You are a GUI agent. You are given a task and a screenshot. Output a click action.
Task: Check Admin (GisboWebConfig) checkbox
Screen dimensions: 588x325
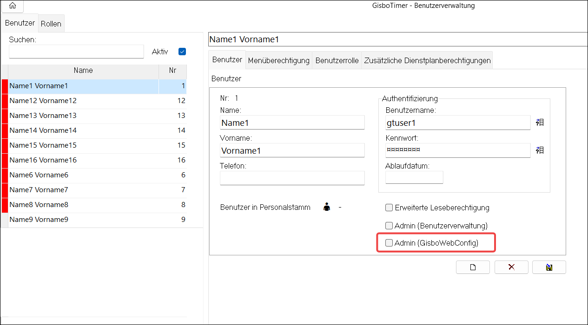[x=390, y=243]
